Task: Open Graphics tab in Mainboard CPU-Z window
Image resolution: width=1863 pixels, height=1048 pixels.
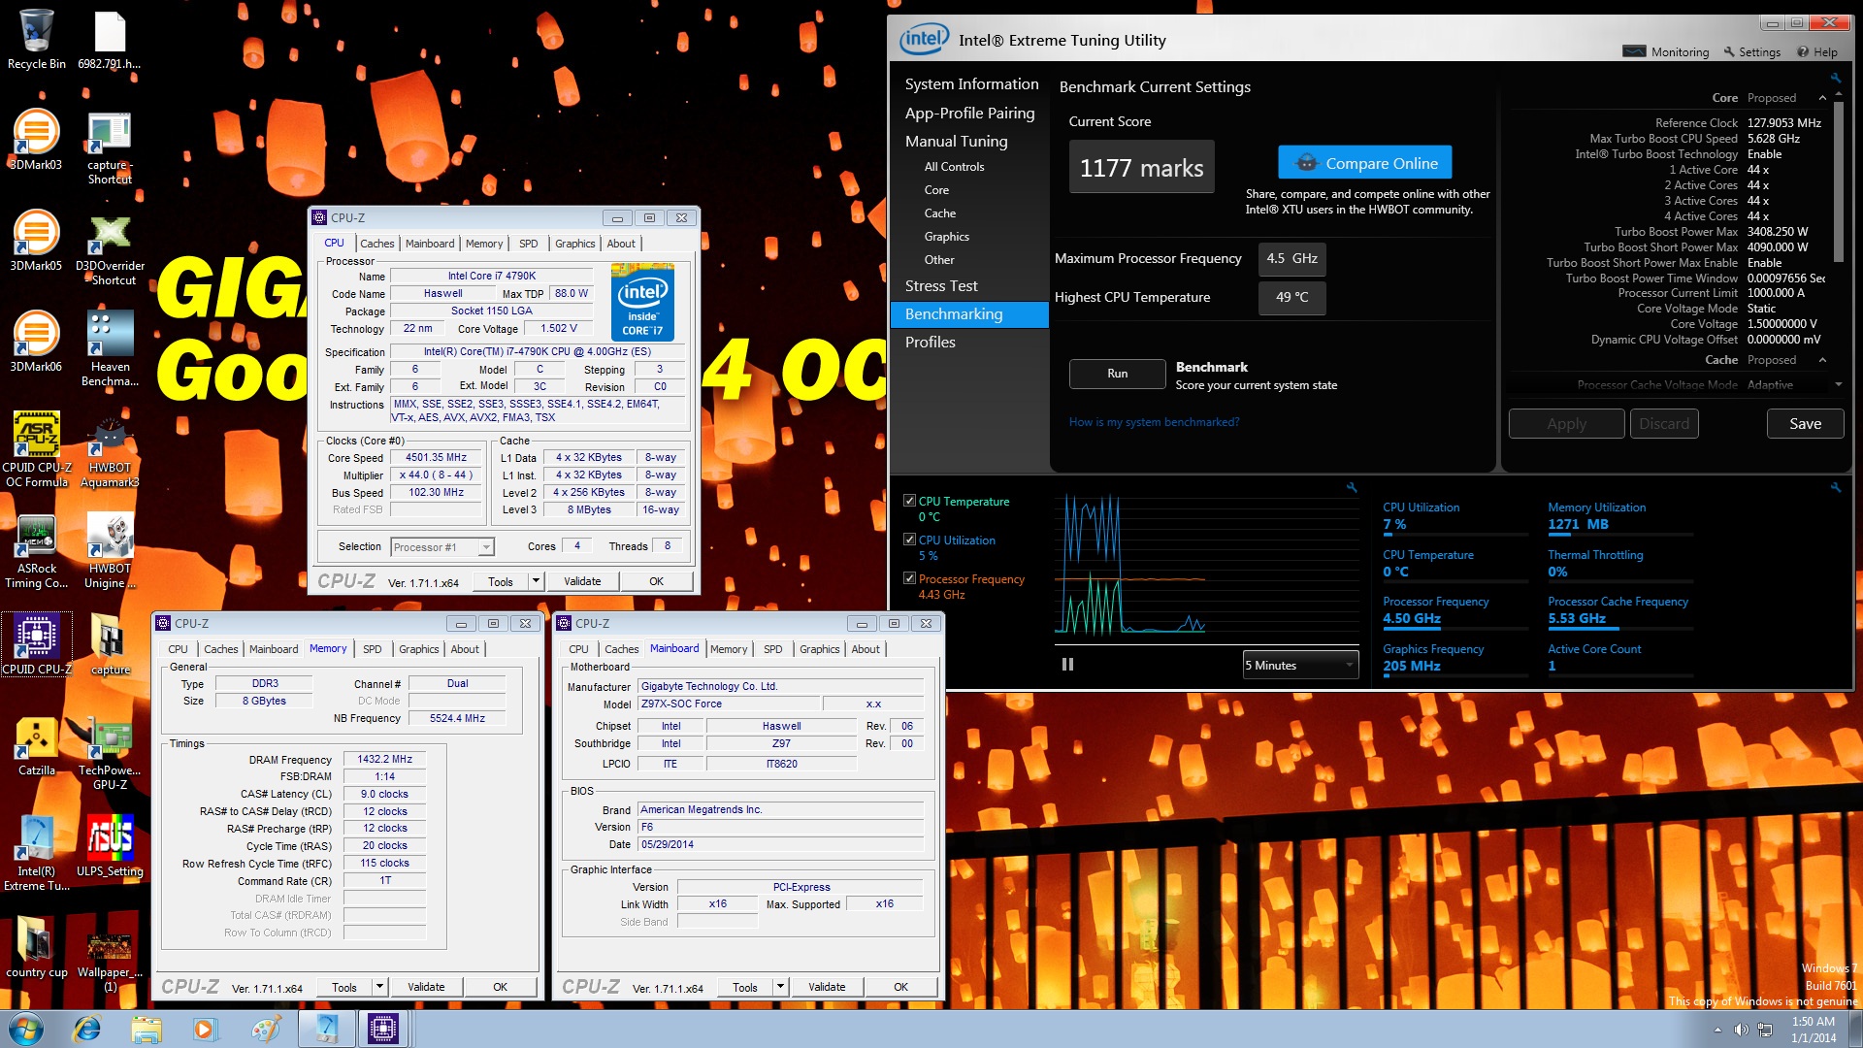Action: (820, 649)
